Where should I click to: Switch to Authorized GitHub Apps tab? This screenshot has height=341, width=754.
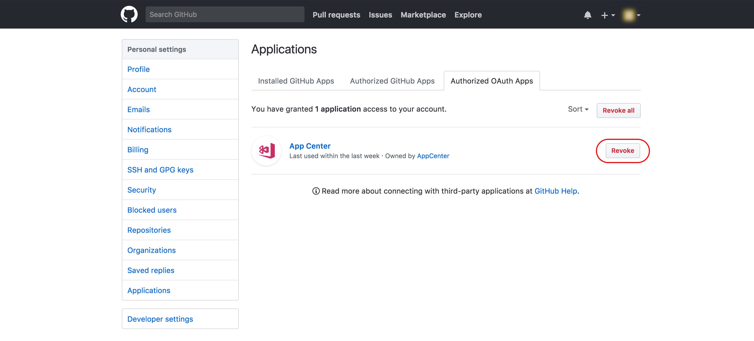[392, 81]
